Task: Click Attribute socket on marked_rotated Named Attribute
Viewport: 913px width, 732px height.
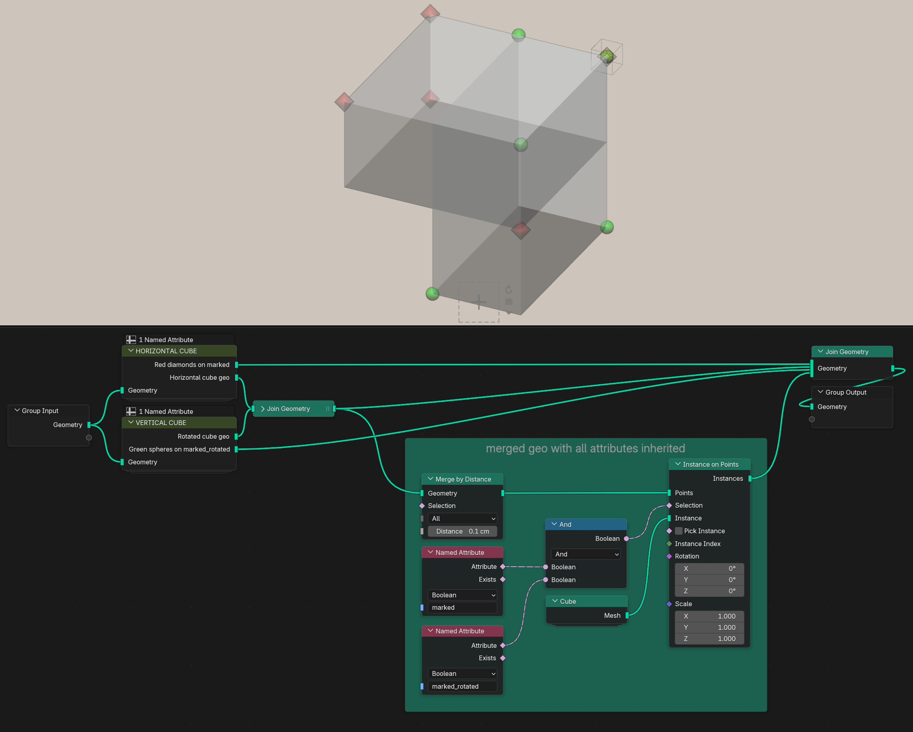Action: [x=503, y=645]
